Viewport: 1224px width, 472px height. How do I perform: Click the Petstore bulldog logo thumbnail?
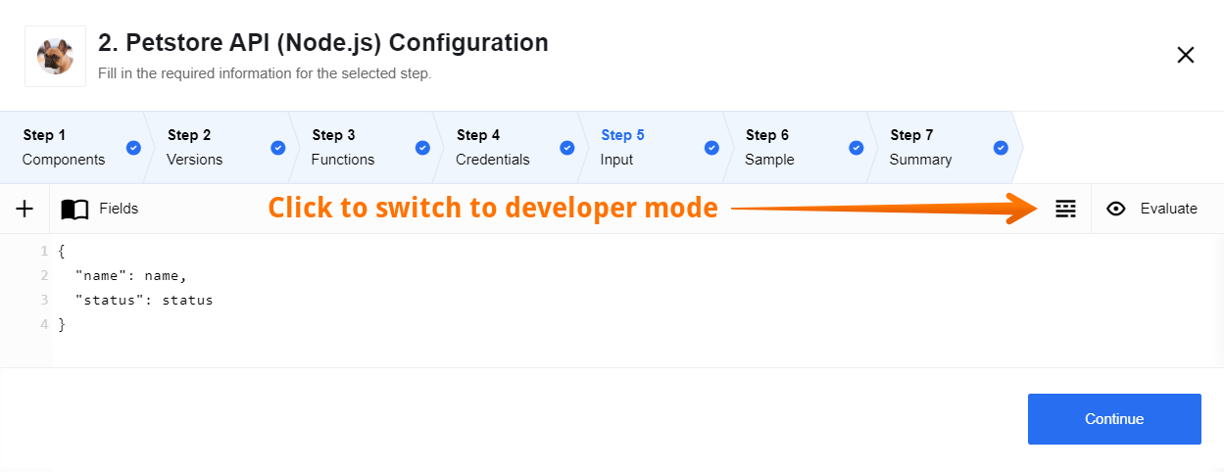55,56
